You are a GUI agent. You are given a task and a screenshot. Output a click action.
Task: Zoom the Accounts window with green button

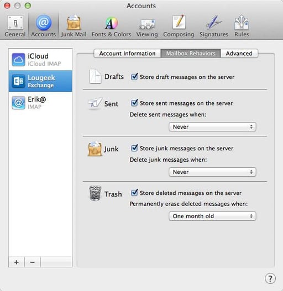tap(28, 6)
